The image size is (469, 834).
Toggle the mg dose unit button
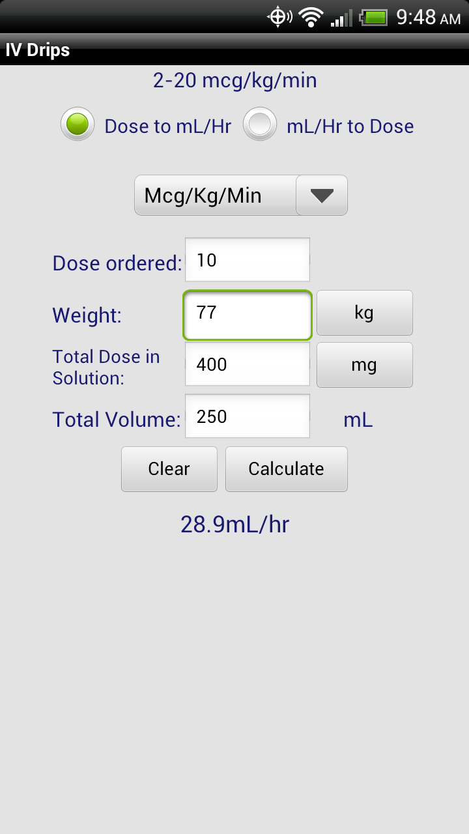point(365,365)
